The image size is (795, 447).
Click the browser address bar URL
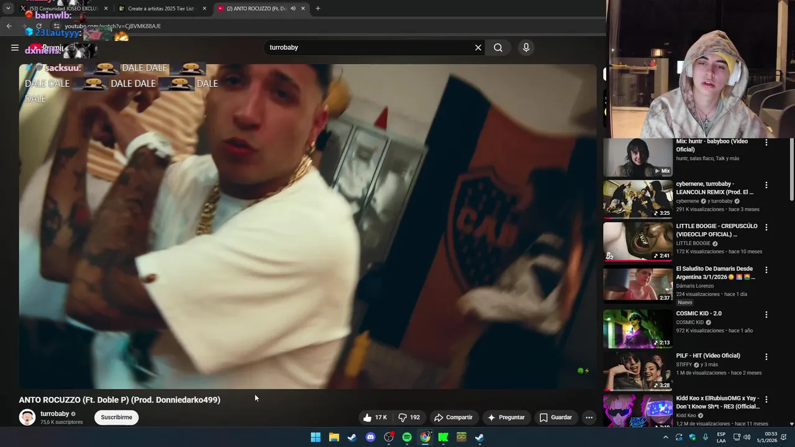pos(112,26)
